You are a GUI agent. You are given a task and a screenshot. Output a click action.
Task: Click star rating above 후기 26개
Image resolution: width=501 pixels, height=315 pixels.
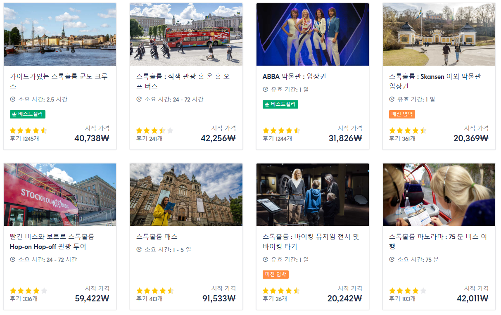[x=281, y=291]
